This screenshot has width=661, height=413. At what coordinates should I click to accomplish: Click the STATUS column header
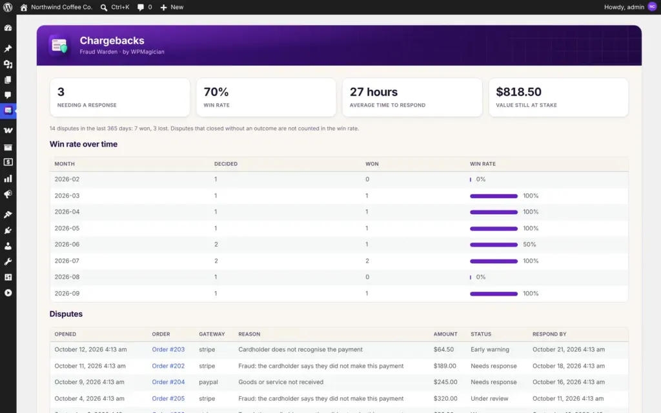[x=481, y=334]
